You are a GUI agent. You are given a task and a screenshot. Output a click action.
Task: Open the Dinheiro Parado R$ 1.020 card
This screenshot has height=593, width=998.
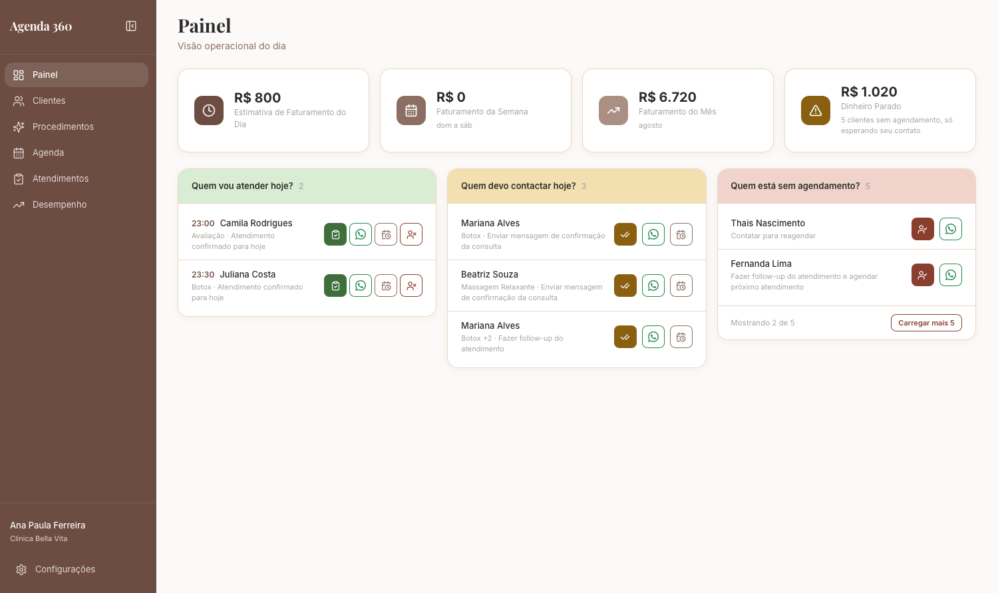tap(880, 110)
